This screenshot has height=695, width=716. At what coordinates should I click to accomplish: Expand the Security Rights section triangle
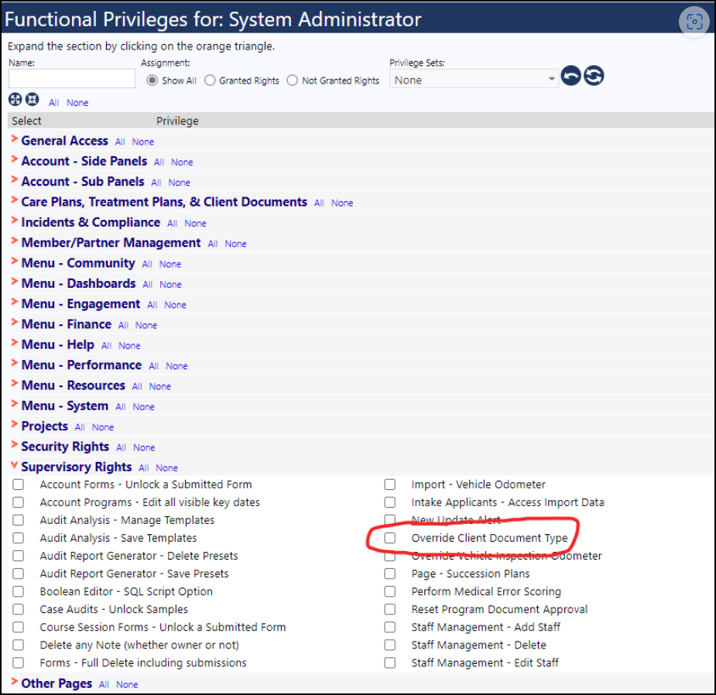(x=15, y=445)
